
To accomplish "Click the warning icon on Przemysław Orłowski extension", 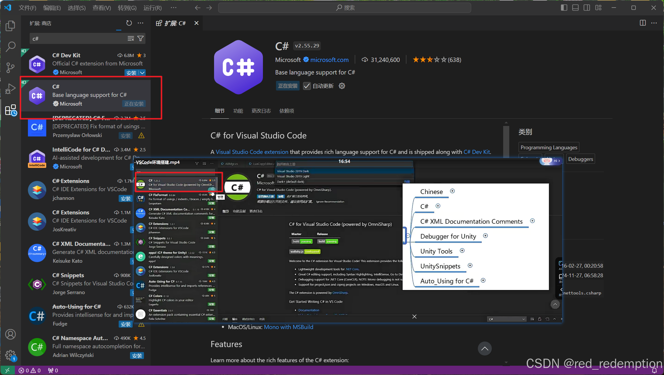I will point(141,136).
